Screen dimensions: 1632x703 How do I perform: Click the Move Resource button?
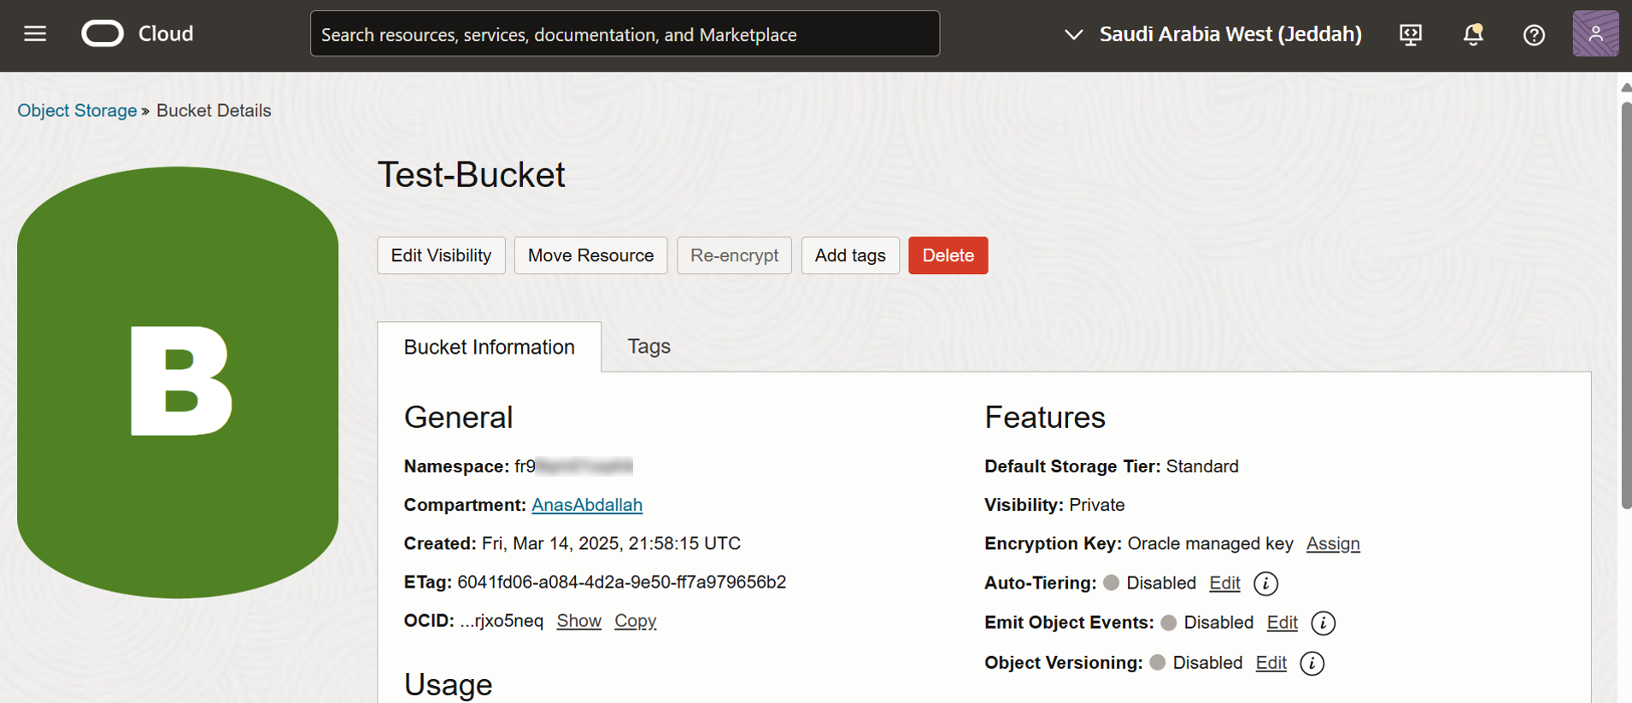(x=590, y=255)
